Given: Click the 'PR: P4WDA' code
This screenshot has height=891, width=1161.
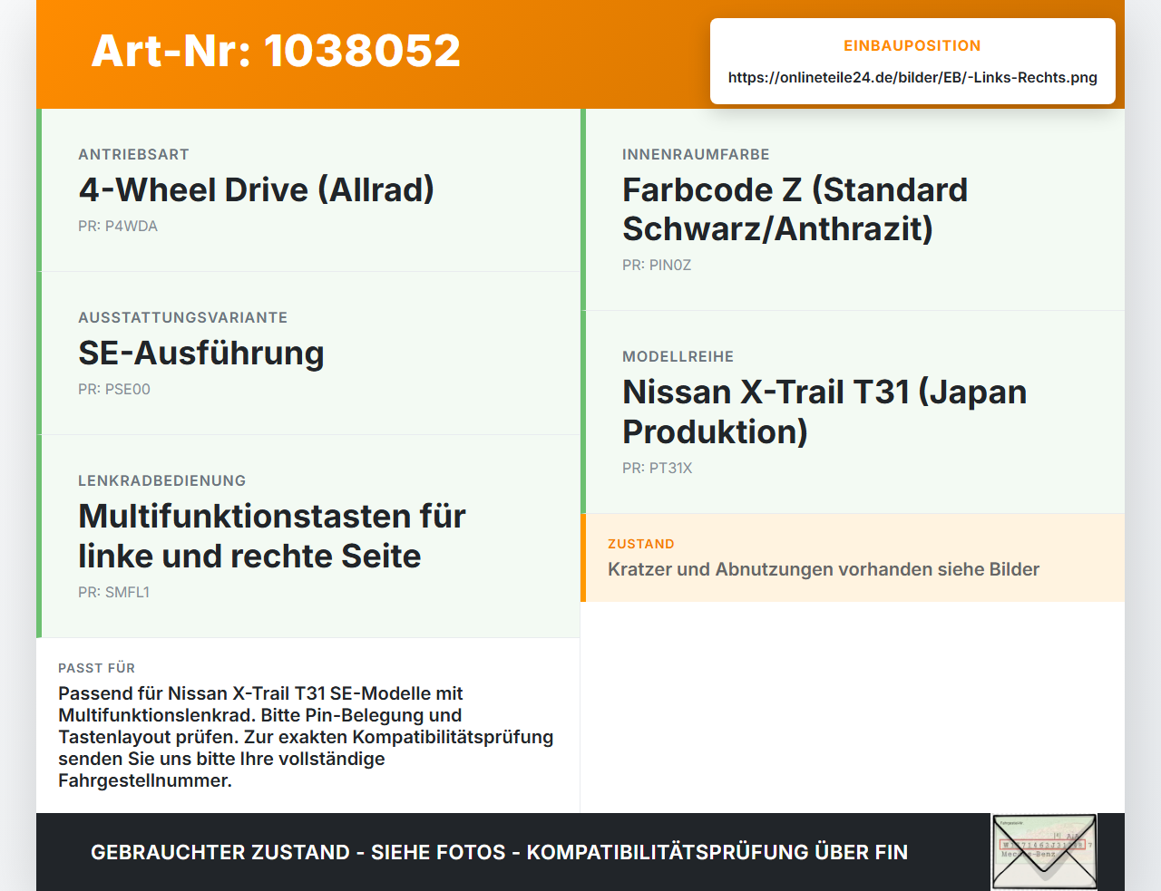Looking at the screenshot, I should [118, 226].
